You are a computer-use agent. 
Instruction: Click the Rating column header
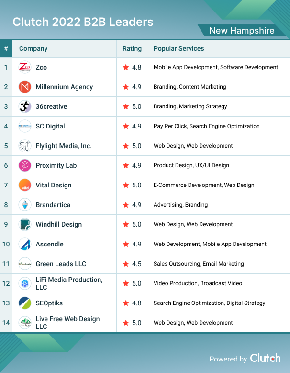tap(132, 48)
